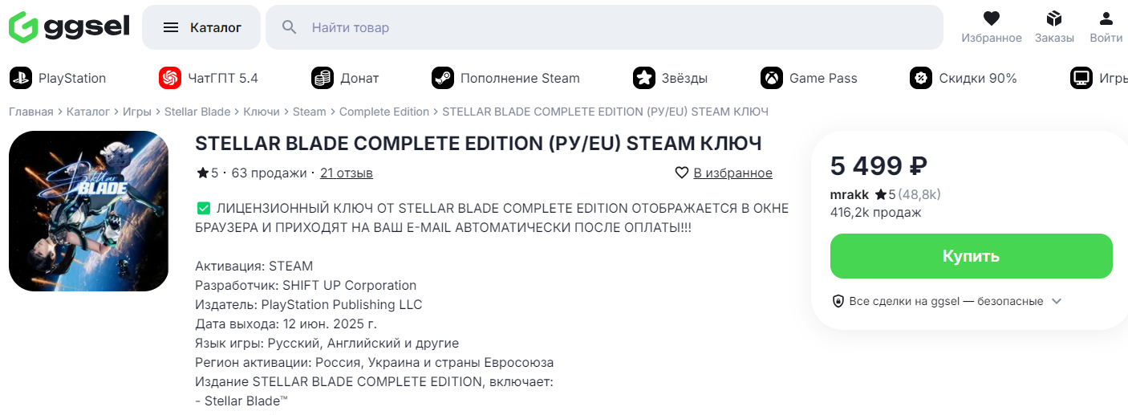Image resolution: width=1128 pixels, height=415 pixels.
Task: Open the 21 отзыв reviews link
Action: click(346, 173)
